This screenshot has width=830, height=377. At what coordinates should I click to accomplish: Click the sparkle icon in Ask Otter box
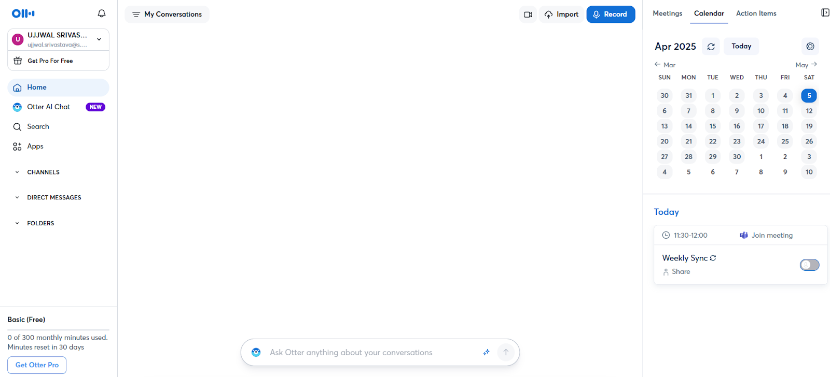point(486,352)
